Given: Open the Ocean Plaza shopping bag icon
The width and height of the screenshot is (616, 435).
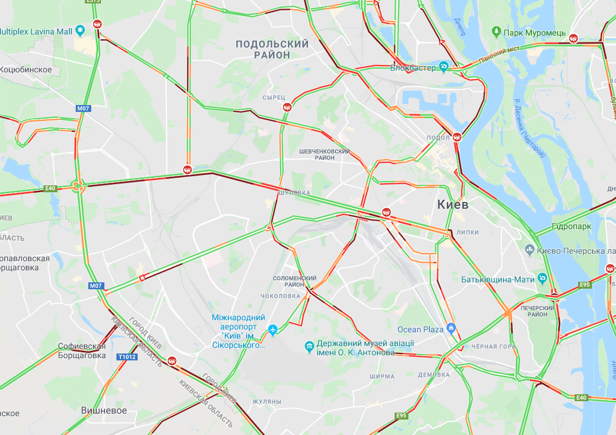Looking at the screenshot, I should 451,328.
